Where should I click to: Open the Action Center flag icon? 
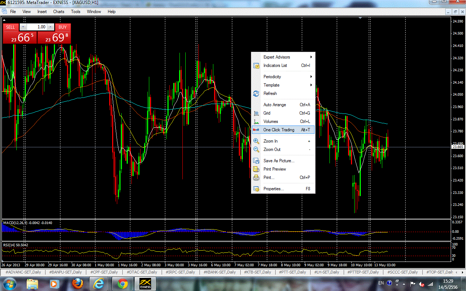click(413, 284)
